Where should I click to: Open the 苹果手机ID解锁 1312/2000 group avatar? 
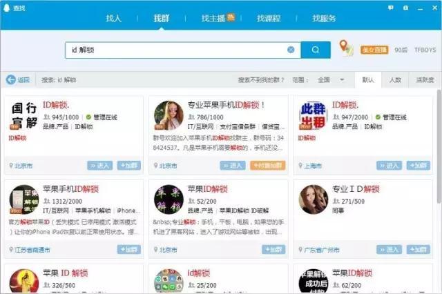[x=24, y=199]
